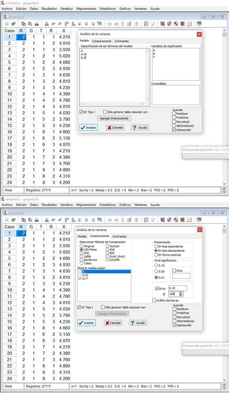Click the save icon in the upper window toolbar
The image size is (229, 393).
click(x=7, y=24)
